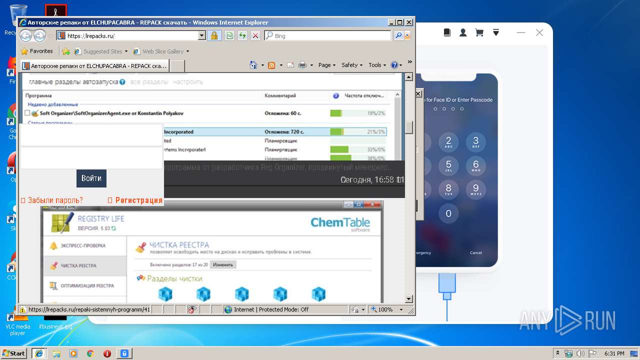
Task: Click the shopping cart icon in phone app window
Action: point(479,32)
